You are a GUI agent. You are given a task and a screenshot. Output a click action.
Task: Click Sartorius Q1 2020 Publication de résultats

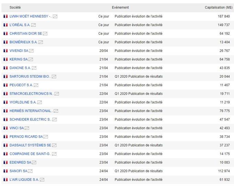[138, 77]
